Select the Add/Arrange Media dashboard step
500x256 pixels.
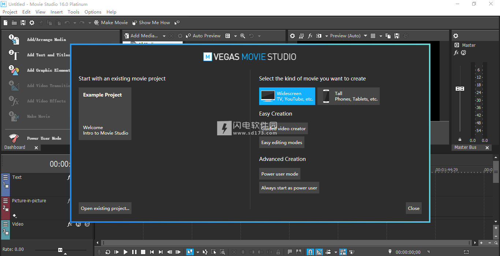tap(38, 39)
